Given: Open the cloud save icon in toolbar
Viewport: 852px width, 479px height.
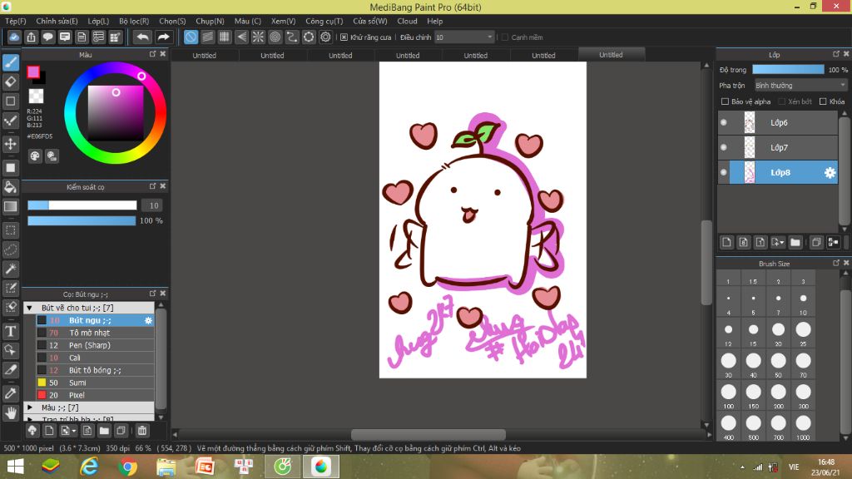Looking at the screenshot, I should pos(14,37).
